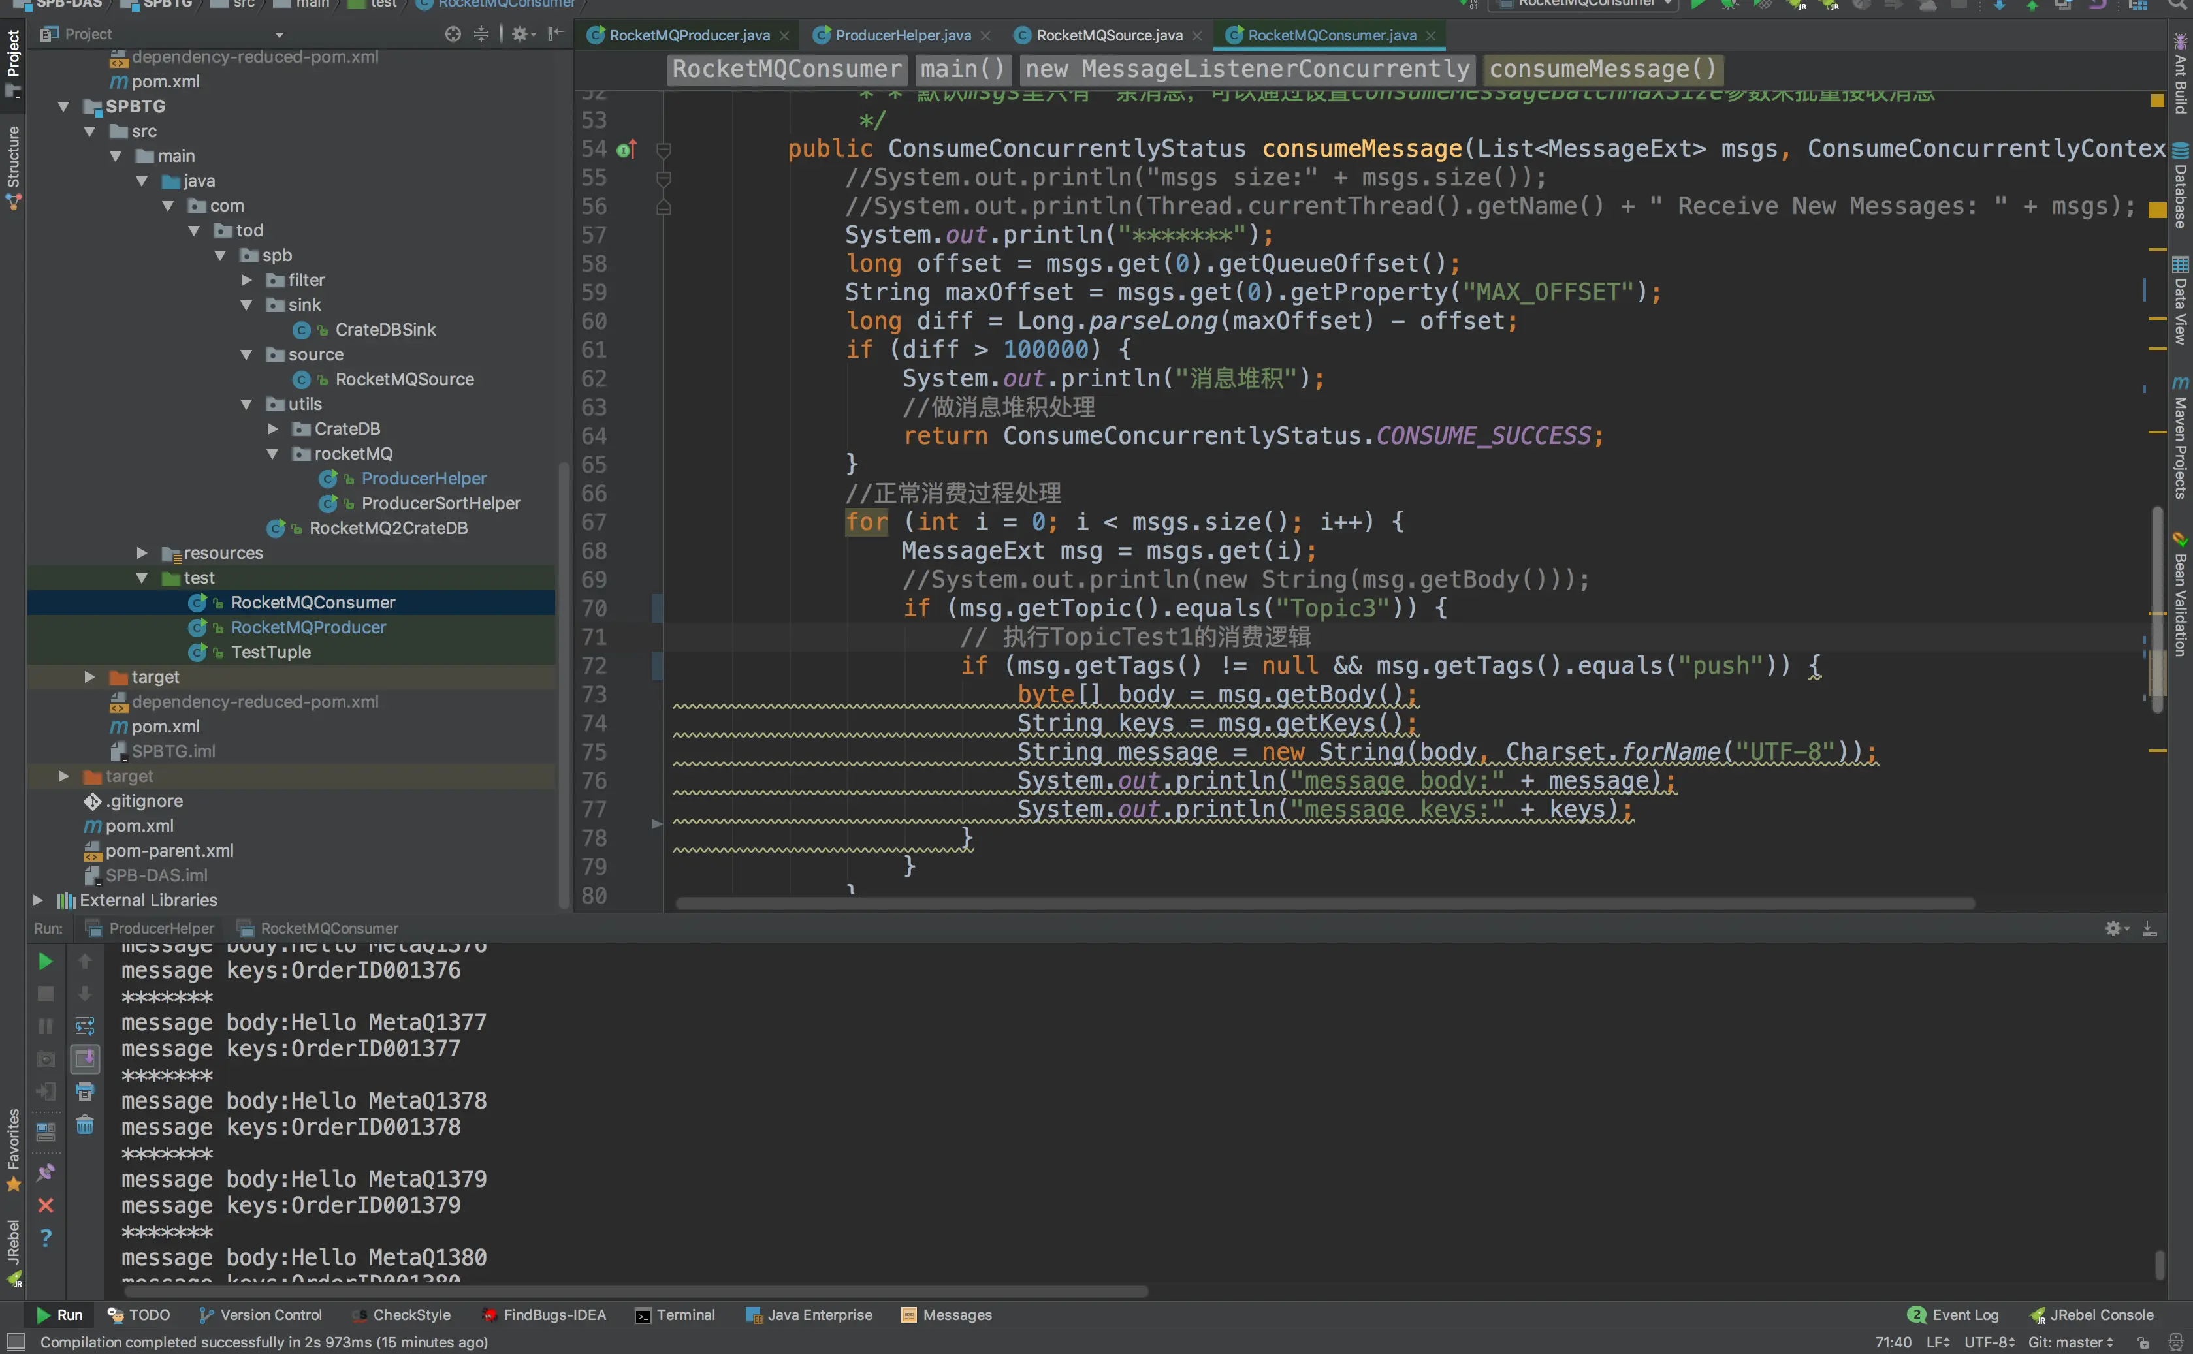Screen dimensions: 2193x1354
Task: Pin the Run tab with pushpin icon
Action: coord(46,1173)
